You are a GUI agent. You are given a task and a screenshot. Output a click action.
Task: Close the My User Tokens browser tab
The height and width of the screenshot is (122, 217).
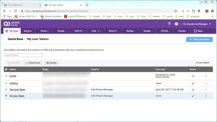coord(81,5)
